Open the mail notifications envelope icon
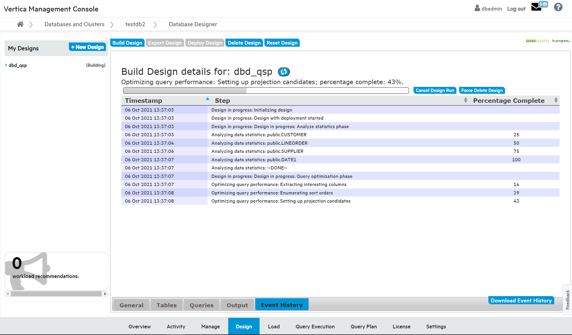This screenshot has height=335, width=572. tap(536, 7)
